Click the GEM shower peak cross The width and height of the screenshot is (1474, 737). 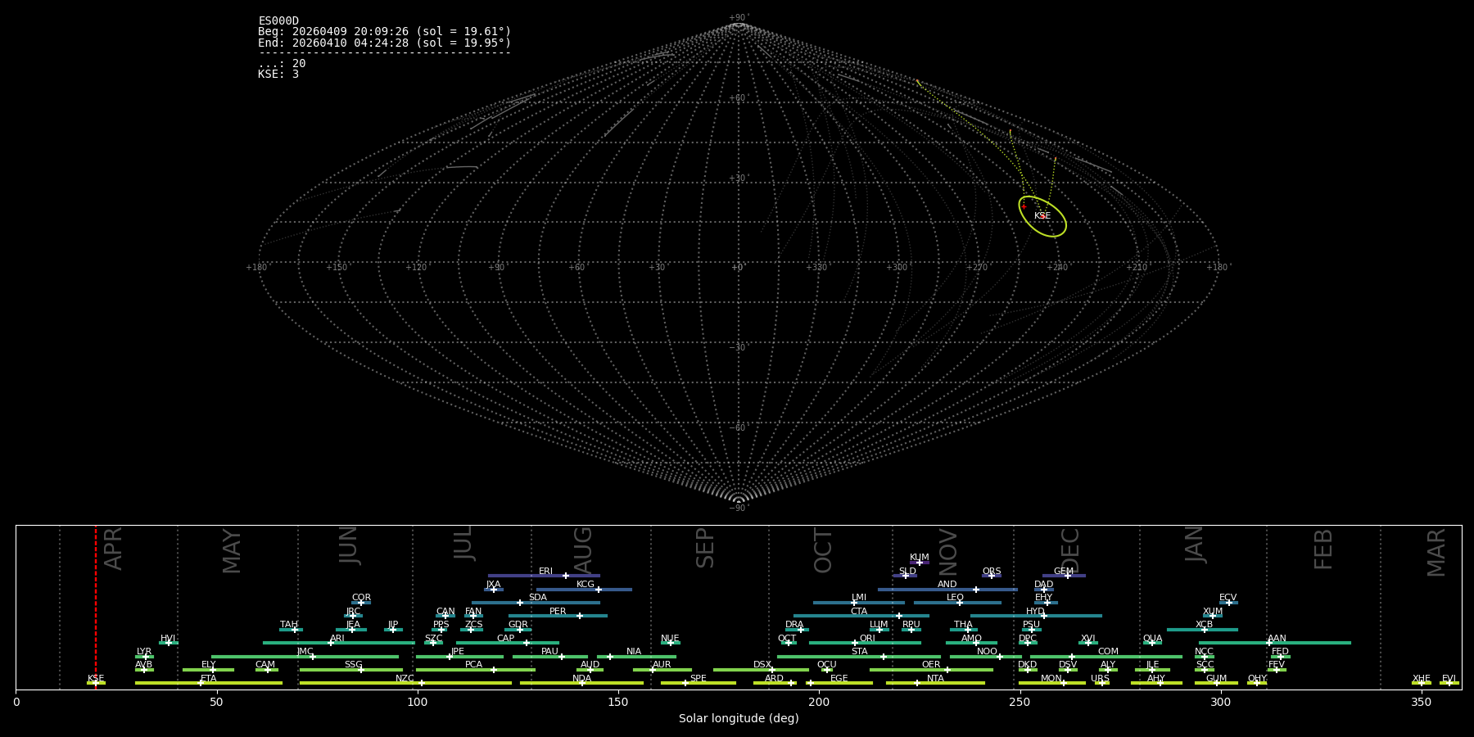pos(1068,576)
